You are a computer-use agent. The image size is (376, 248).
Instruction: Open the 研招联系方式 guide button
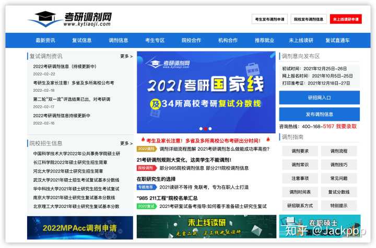(x=300, y=206)
